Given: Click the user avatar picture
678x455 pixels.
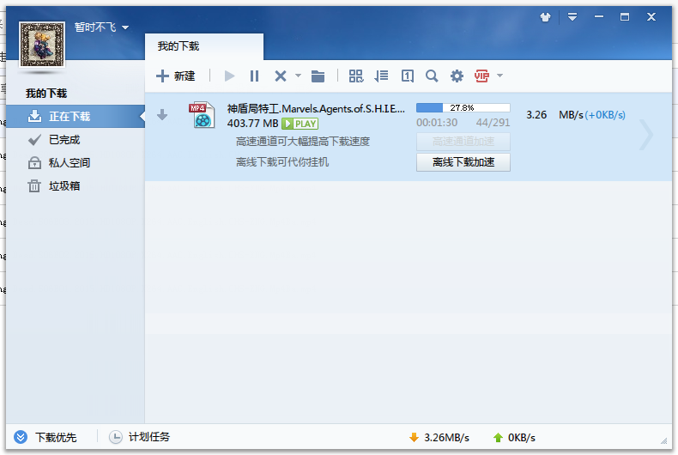Looking at the screenshot, I should click(42, 45).
